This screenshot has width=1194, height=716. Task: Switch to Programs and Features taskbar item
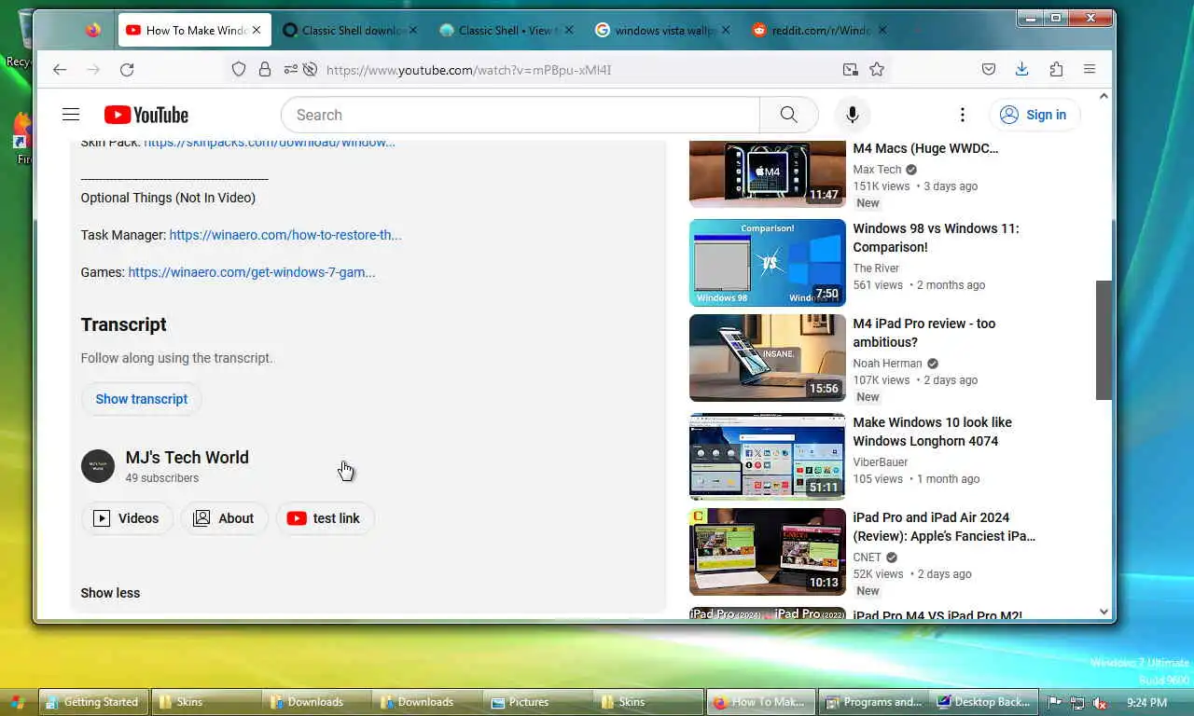pyautogui.click(x=874, y=702)
